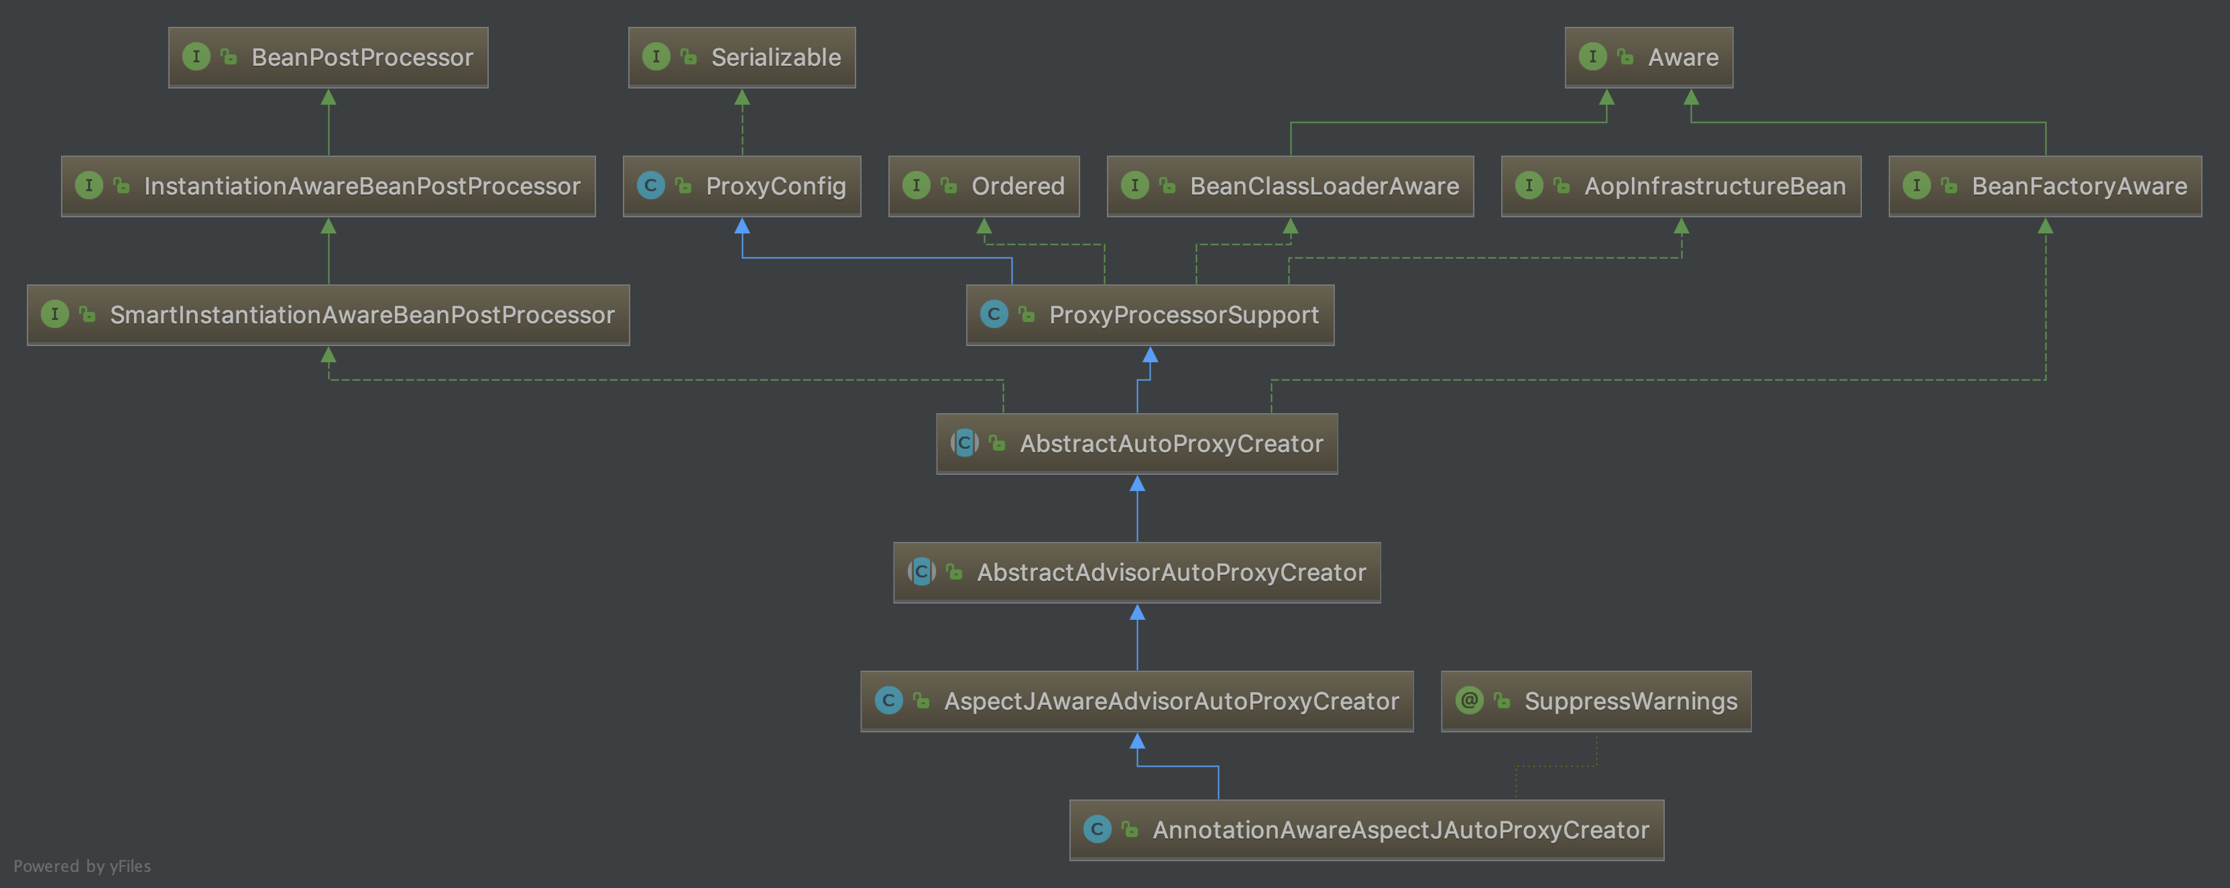Select the AbstractAutoProxyCreator inheritance arrow
Image resolution: width=2230 pixels, height=888 pixels.
(1138, 378)
